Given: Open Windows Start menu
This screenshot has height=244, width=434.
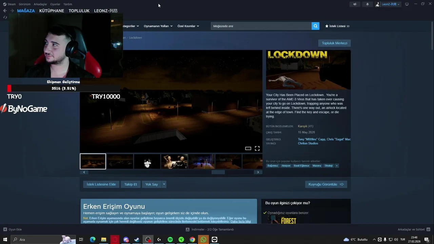Looking at the screenshot, I should pyautogui.click(x=5, y=240).
